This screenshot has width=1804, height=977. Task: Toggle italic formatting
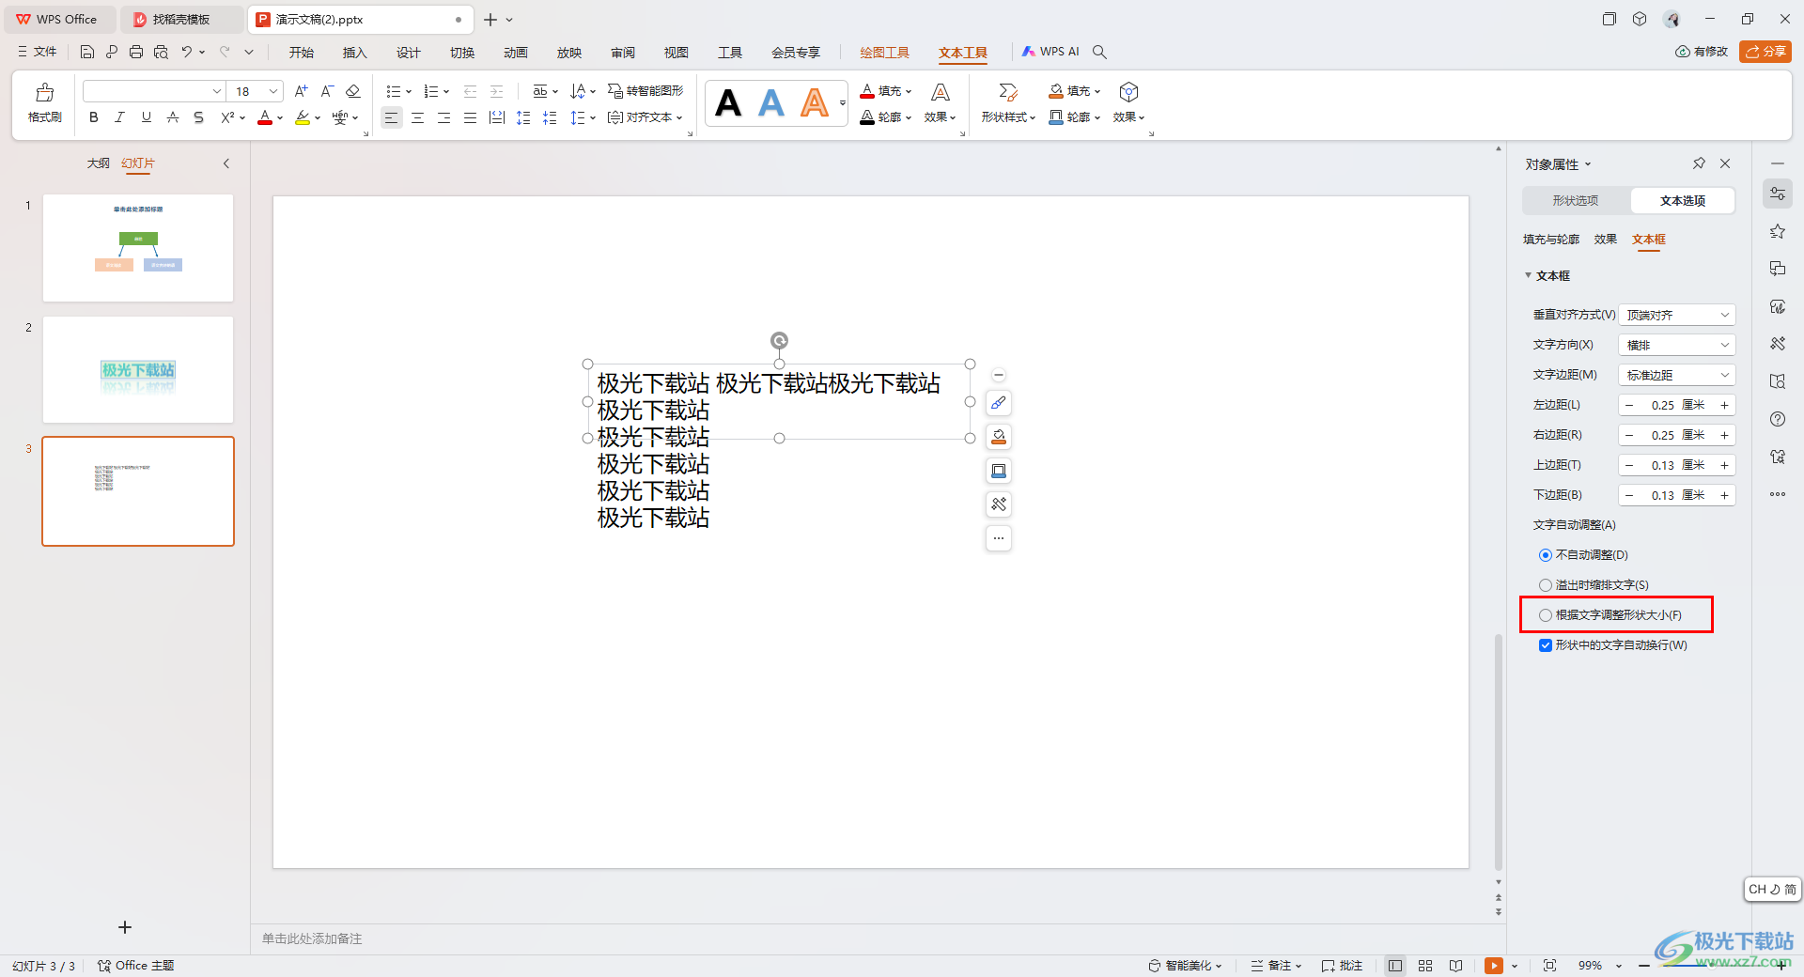119,117
